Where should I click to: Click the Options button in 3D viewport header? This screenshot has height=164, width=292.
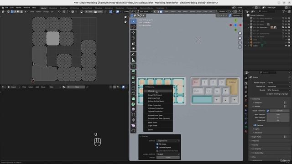(x=237, y=15)
